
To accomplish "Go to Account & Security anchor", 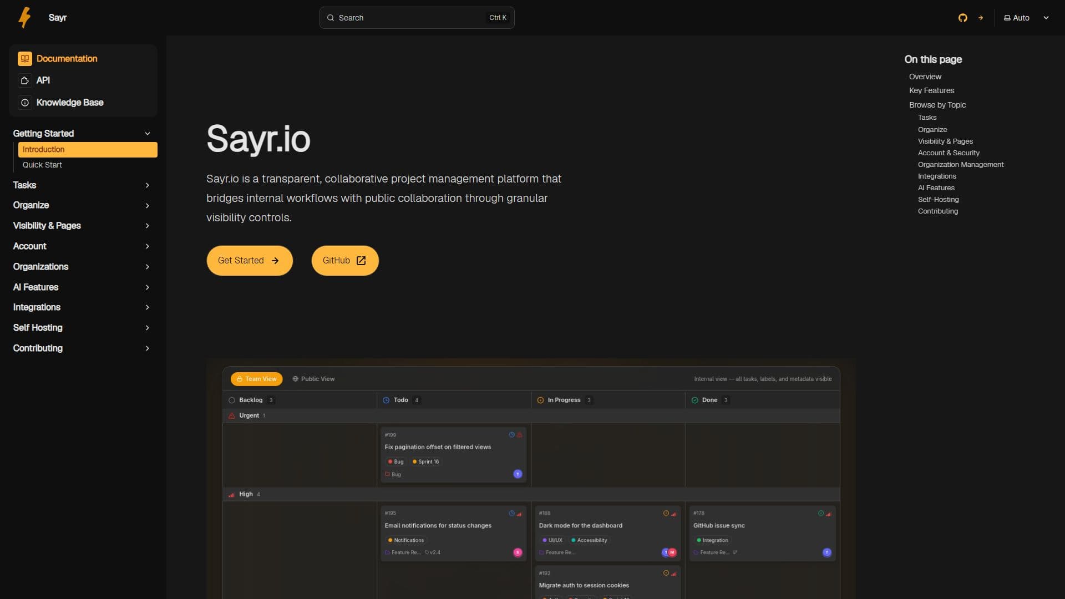I will 948,153.
